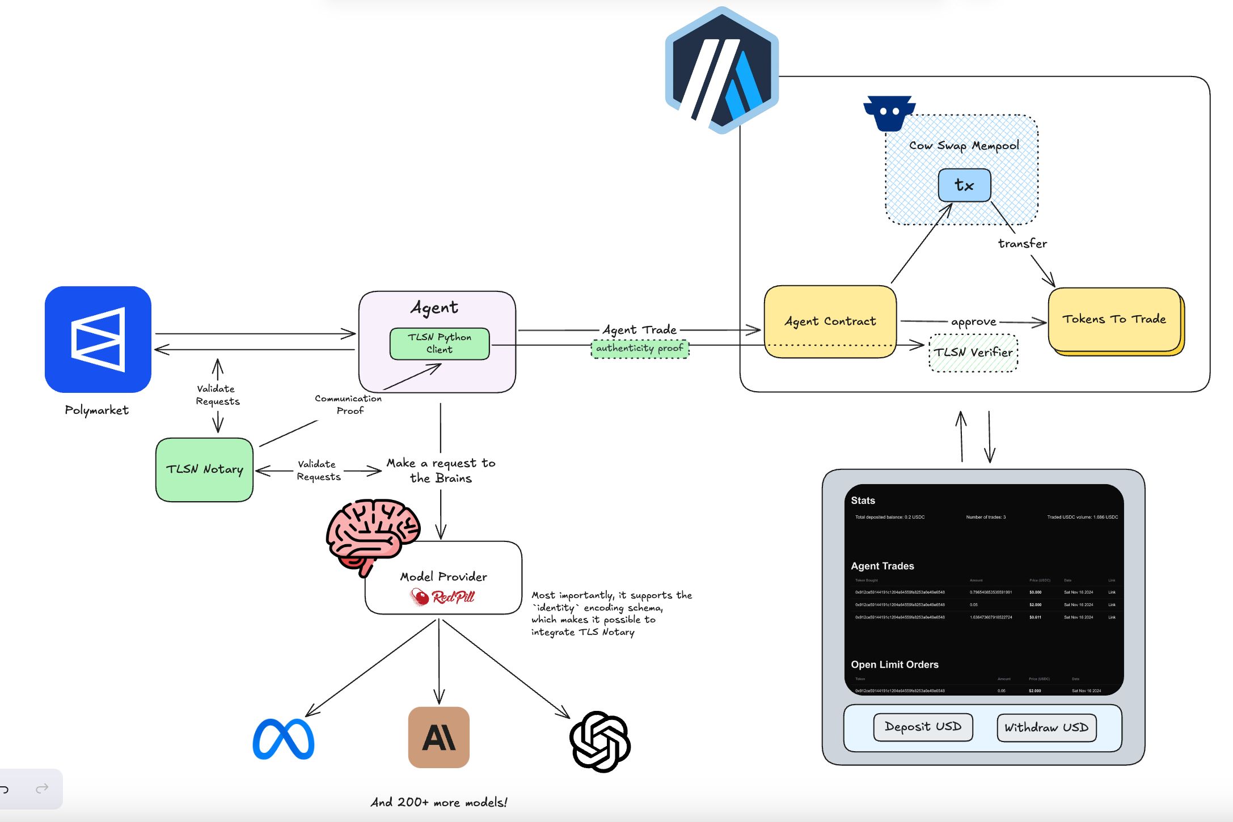Image resolution: width=1233 pixels, height=822 pixels.
Task: Select the Model Provider box title
Action: (x=444, y=577)
